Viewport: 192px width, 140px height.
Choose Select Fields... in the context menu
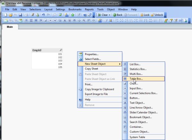(x=100, y=59)
